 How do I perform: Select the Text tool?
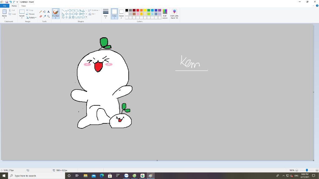[48, 12]
